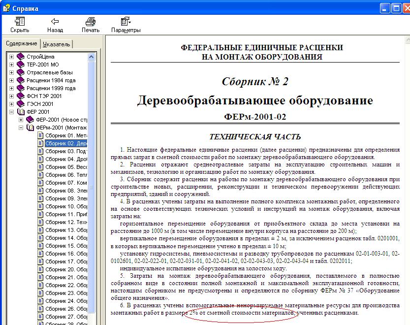Viewport: 410px width, 325px height.
Task: Click the open book icon of ФЕР 2001
Action: point(21,112)
